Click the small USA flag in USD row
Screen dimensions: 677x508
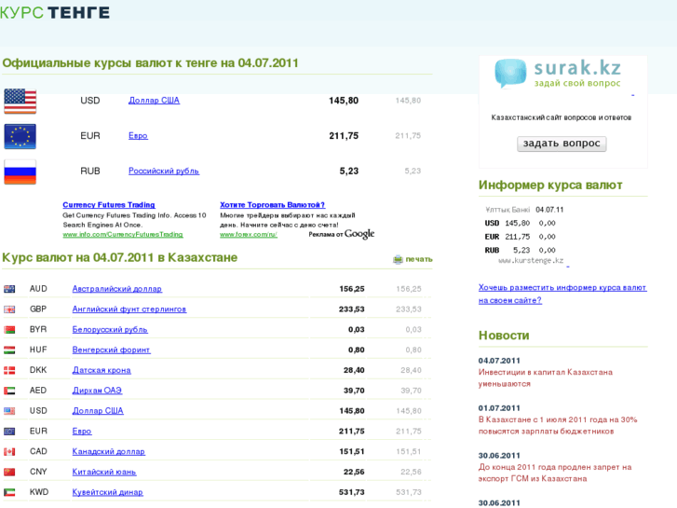pyautogui.click(x=9, y=411)
